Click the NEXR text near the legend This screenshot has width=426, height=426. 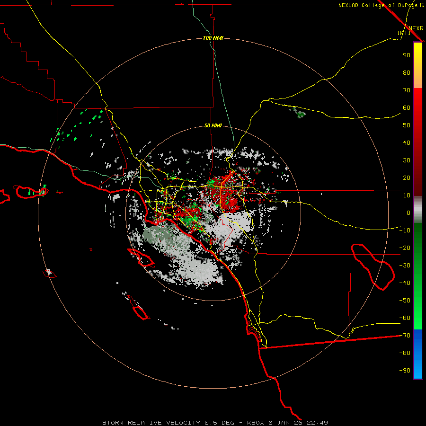[416, 28]
